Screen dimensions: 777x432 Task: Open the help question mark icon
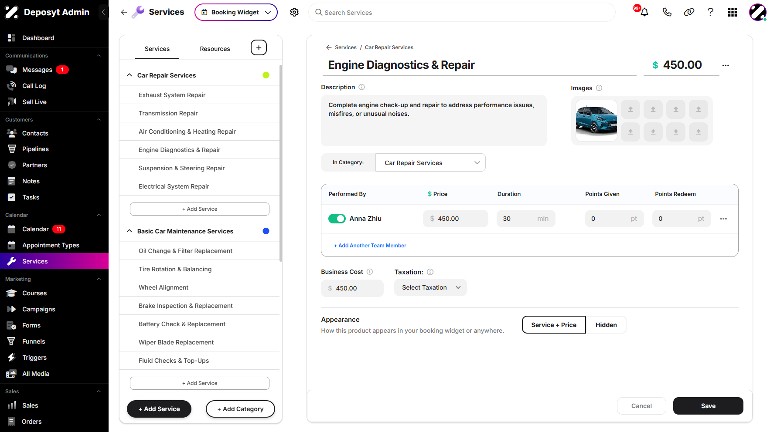click(710, 12)
